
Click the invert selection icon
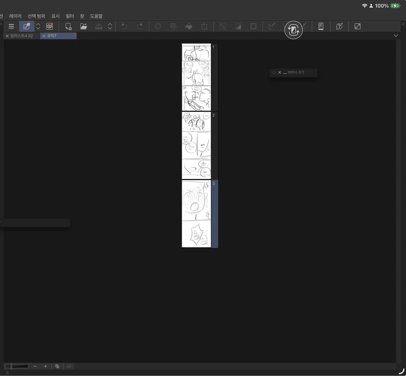tap(238, 26)
